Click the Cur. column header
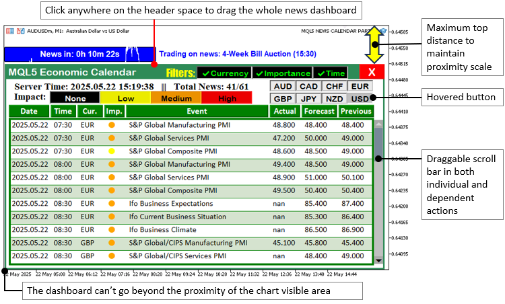This screenshot has width=505, height=304. pos(90,111)
